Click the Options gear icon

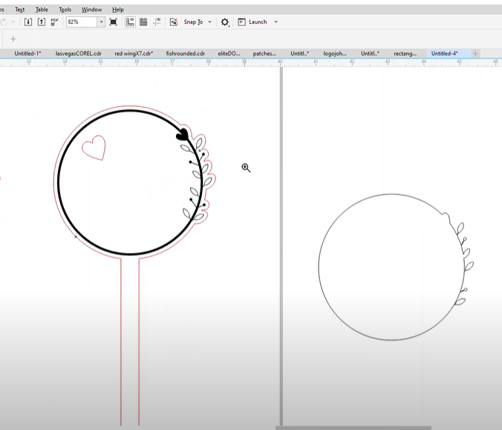(225, 22)
